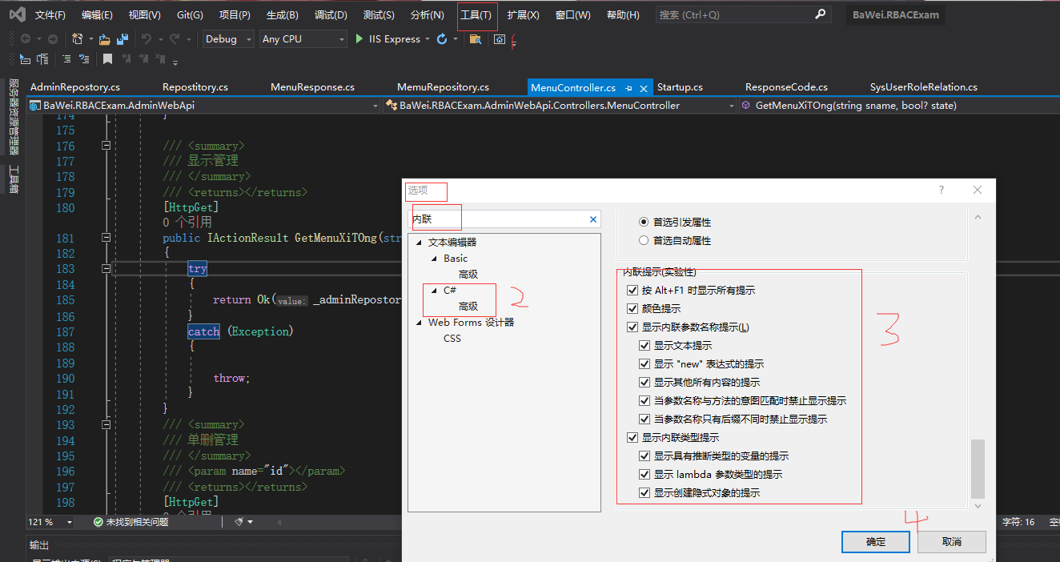Close the MenuController.cs tab
Viewport: 1060px width, 562px height.
click(x=644, y=87)
